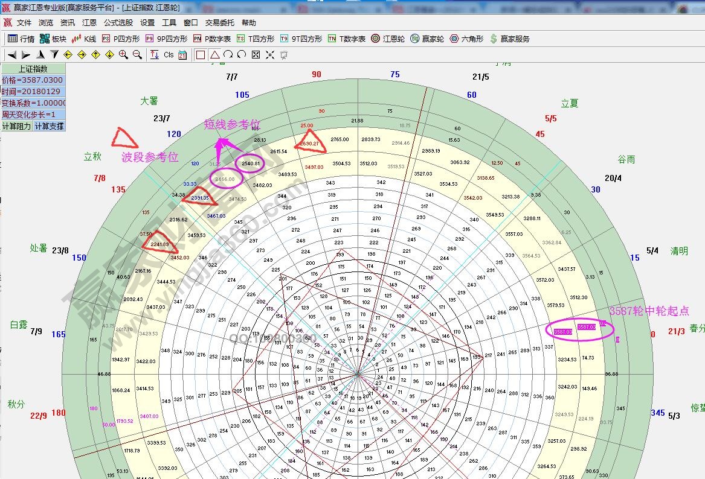The width and height of the screenshot is (705, 479).
Task: Click the 计算支撑 button
Action: [48, 126]
